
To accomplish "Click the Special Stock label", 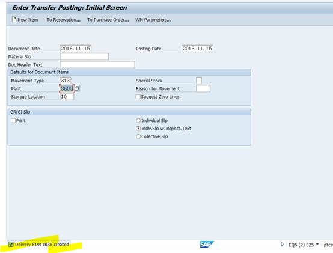I will click(149, 81).
